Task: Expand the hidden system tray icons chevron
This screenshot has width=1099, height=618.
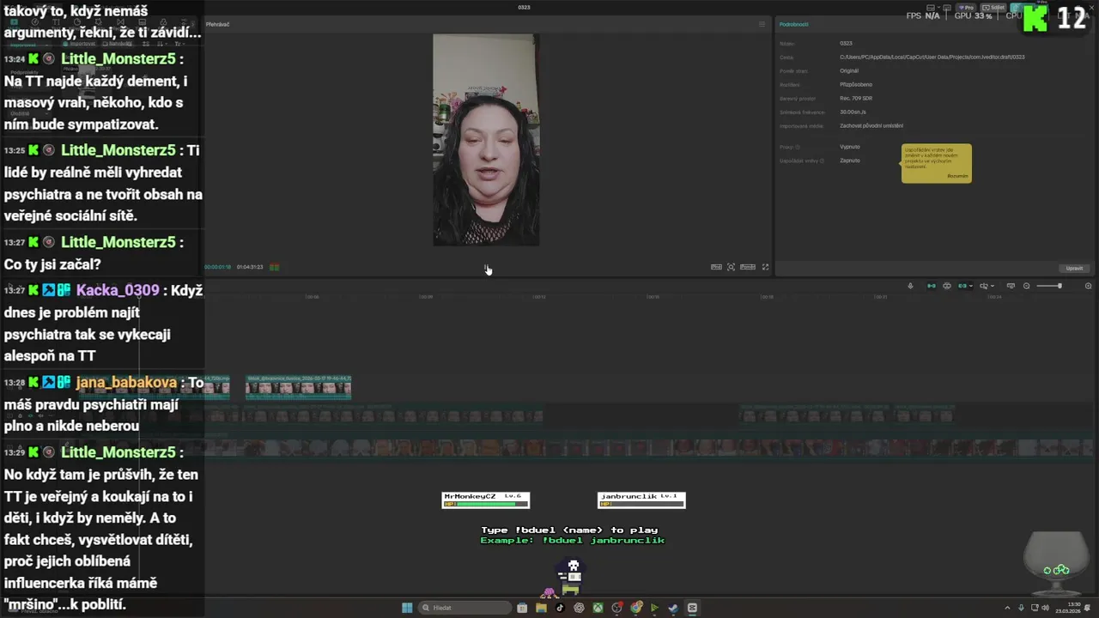Action: (x=1007, y=608)
